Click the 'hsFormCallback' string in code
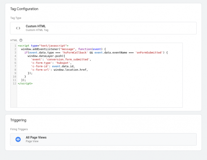Image resolution: width=207 pixels, height=160 pixels. 74,52
